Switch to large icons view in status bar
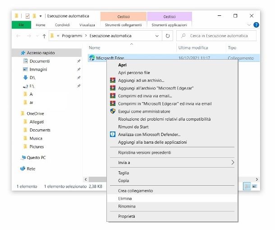The width and height of the screenshot is (275, 230). coord(254,186)
